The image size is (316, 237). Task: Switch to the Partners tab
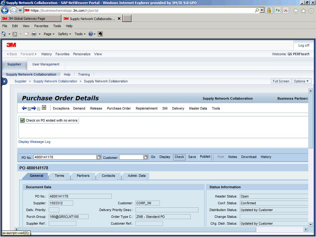pyautogui.click(x=83, y=176)
